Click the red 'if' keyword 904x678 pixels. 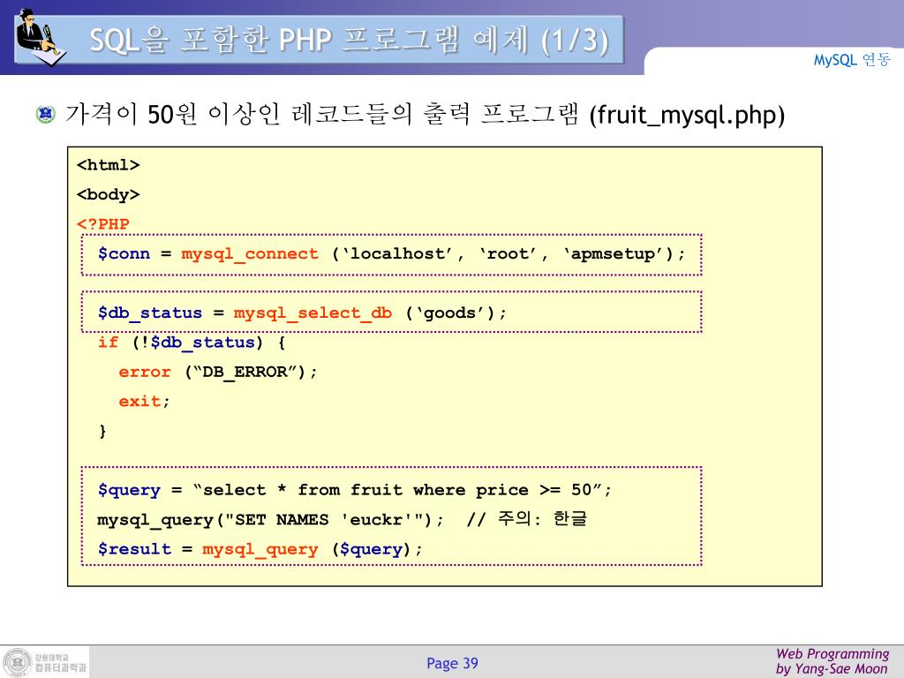108,342
